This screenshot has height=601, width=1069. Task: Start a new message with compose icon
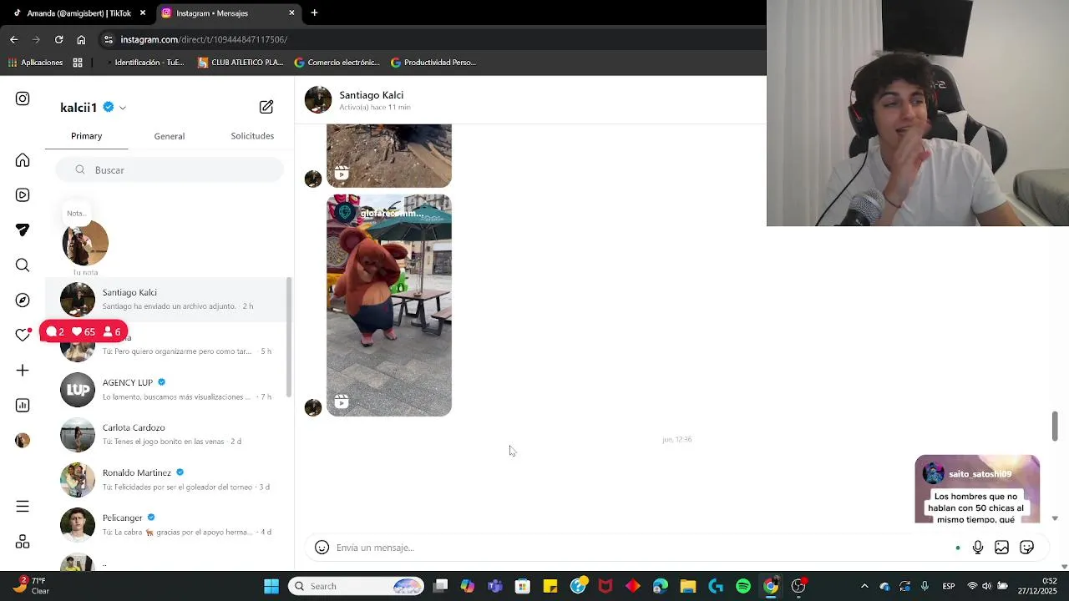266,107
